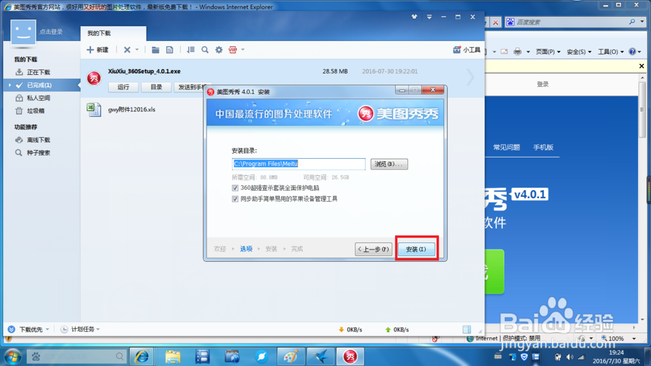Click 运行 button for XiuXiu setup
The image size is (651, 366).
coord(123,87)
